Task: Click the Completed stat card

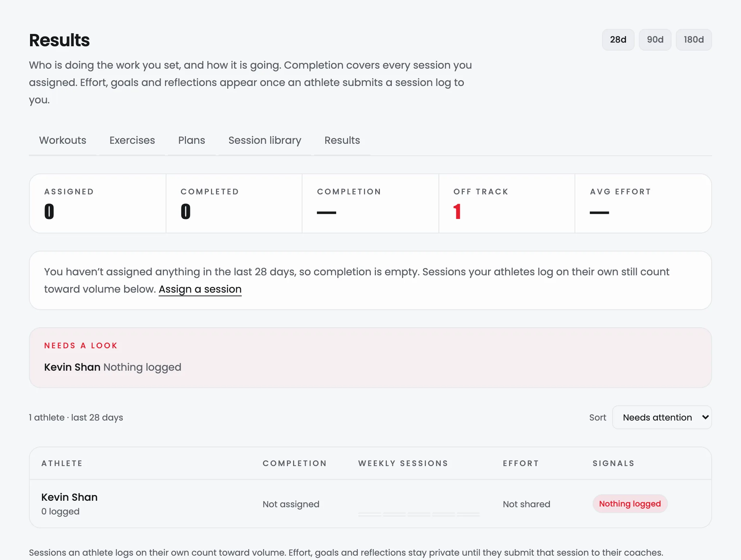Action: (x=234, y=203)
